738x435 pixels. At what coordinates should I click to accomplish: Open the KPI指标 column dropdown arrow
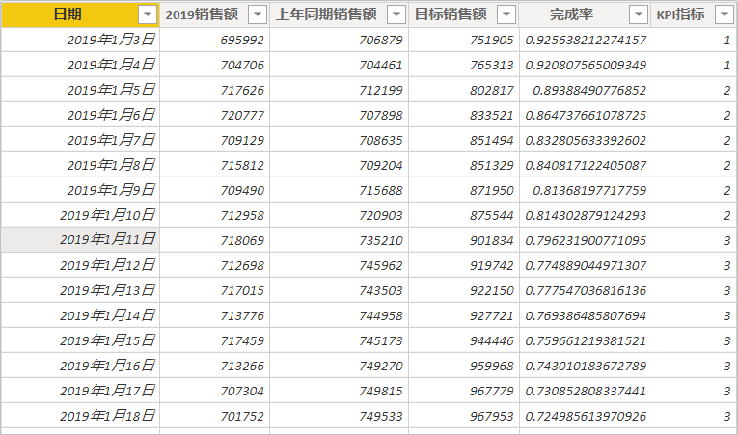point(723,14)
